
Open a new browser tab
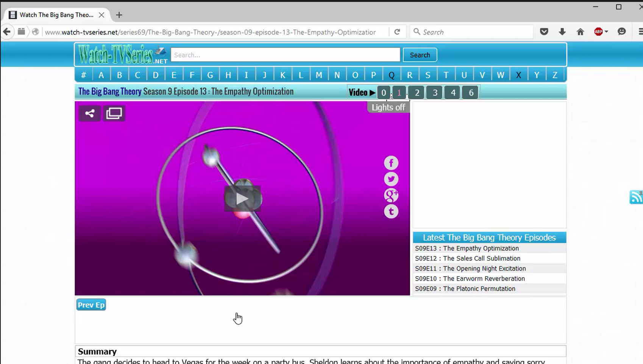click(119, 15)
